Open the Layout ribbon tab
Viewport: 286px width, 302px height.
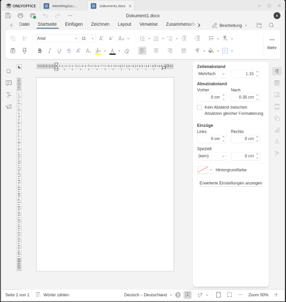124,24
